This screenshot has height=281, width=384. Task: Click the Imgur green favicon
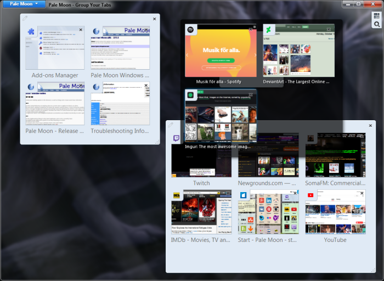tap(190, 95)
